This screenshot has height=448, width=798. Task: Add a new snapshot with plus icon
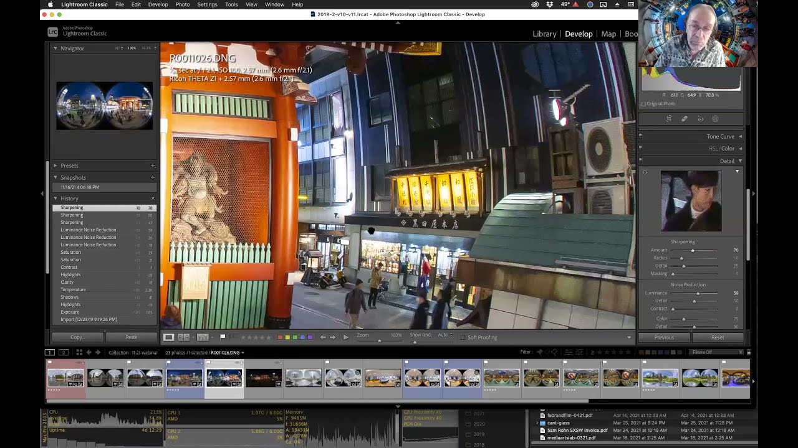click(x=153, y=177)
